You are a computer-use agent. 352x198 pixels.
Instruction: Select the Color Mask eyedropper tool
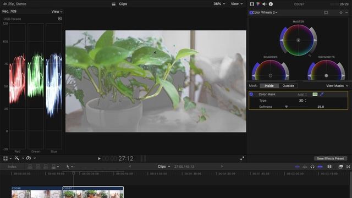click(x=322, y=94)
